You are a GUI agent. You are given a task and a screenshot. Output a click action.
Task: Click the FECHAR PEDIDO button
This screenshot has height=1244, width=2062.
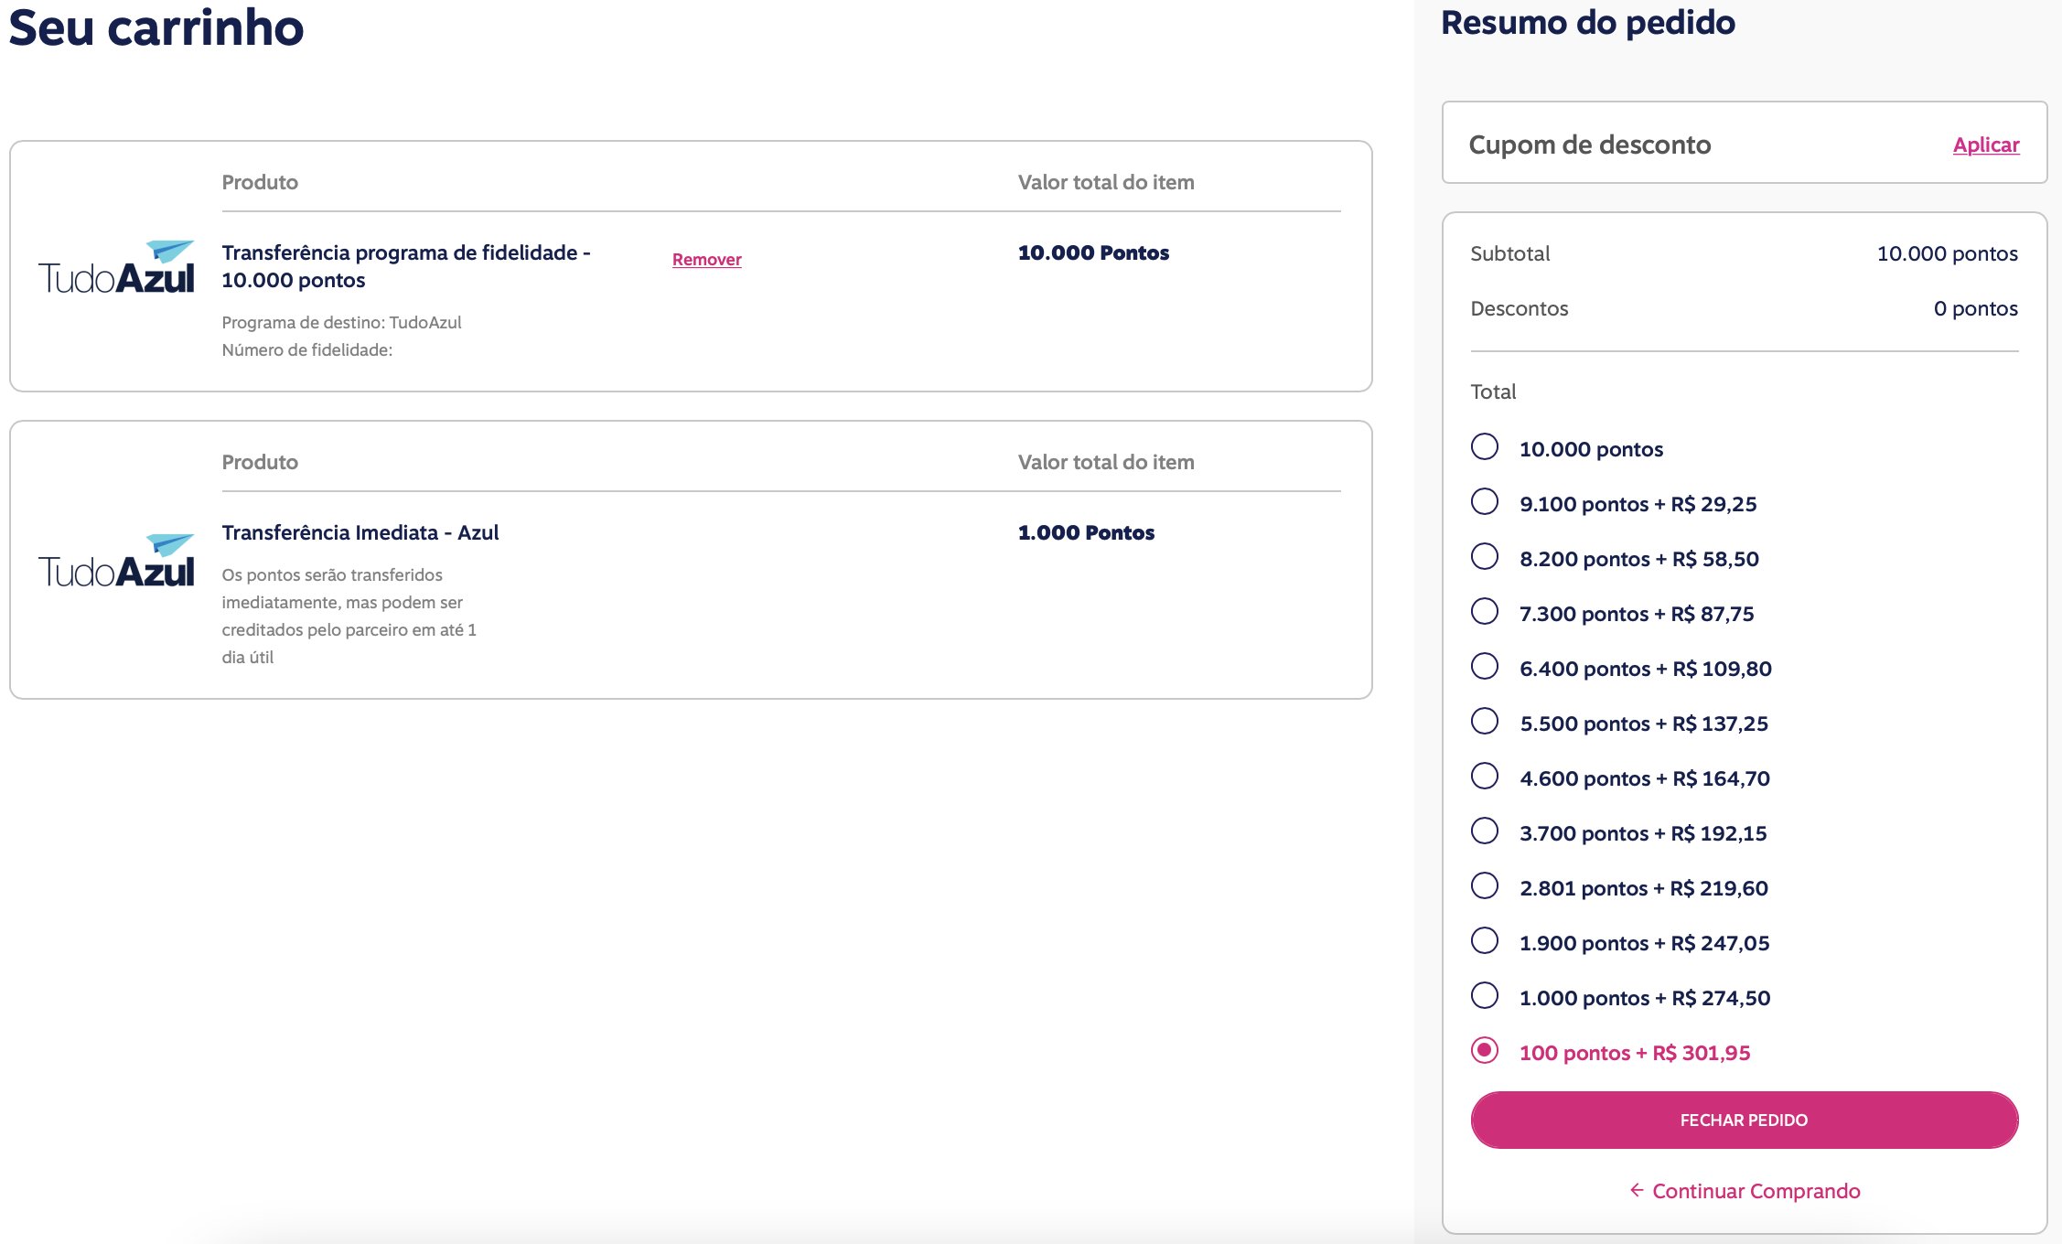[x=1744, y=1120]
